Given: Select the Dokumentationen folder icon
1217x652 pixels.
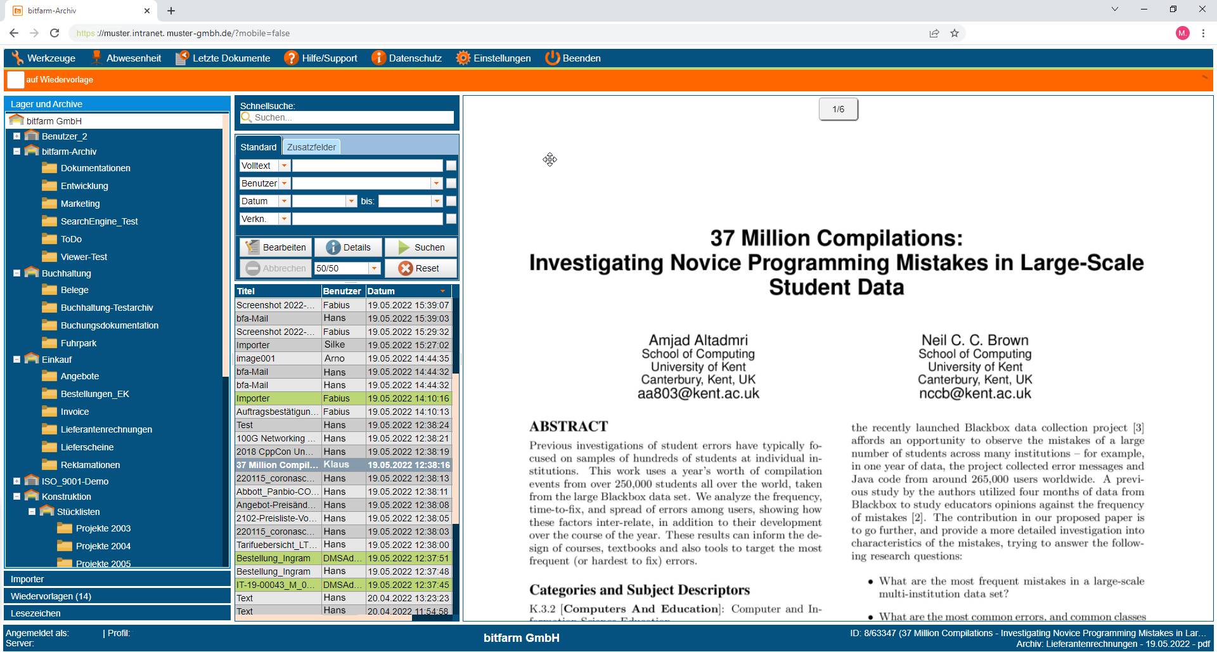Looking at the screenshot, I should tap(49, 168).
